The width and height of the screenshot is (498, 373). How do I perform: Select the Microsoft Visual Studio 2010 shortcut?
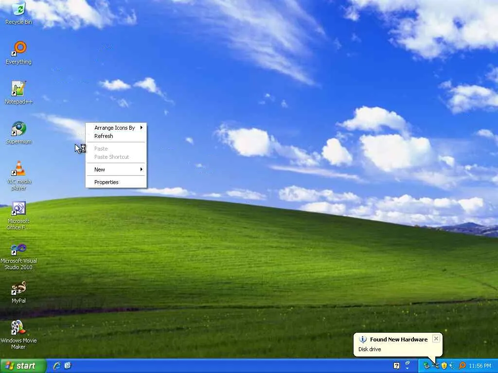coord(19,255)
